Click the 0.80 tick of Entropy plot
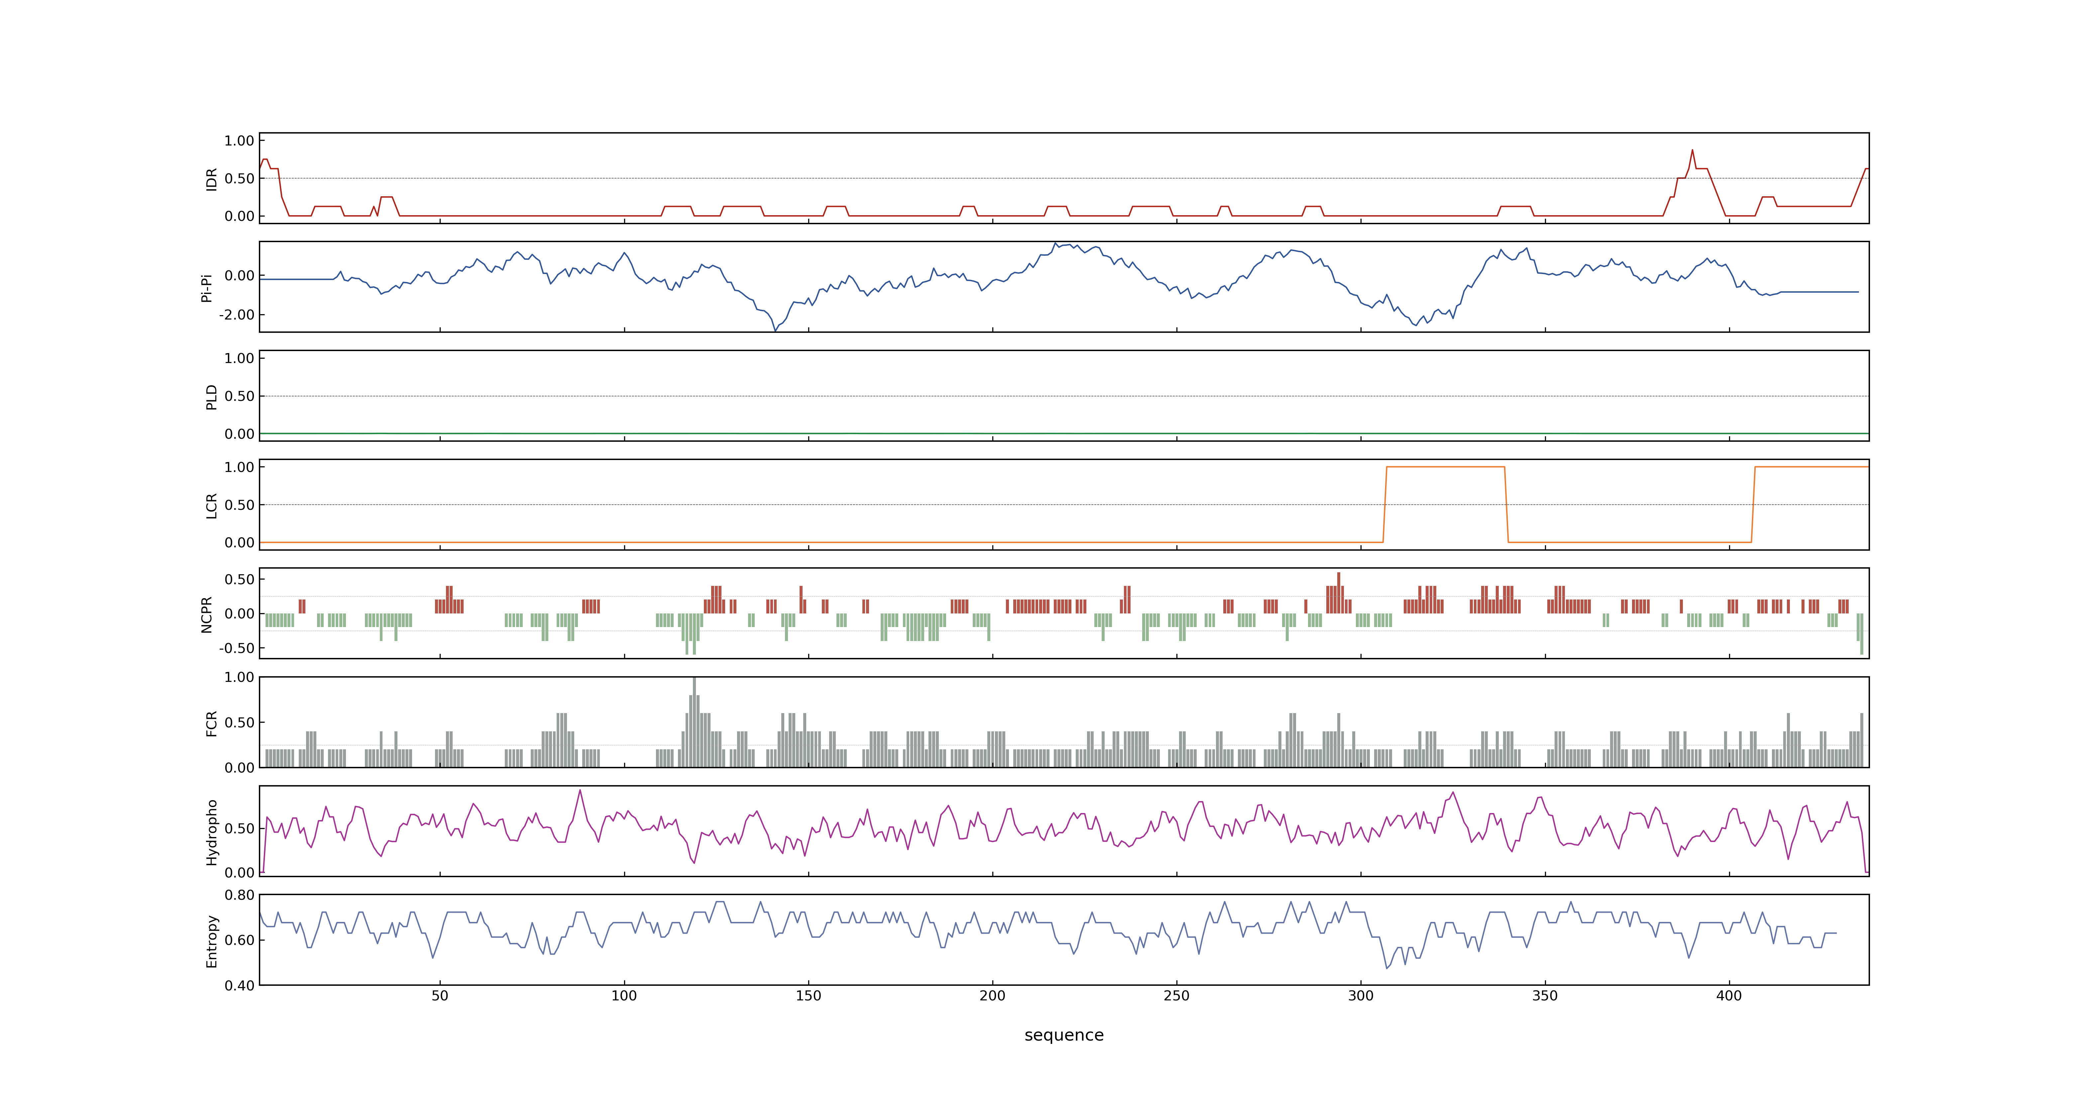2077x1107 pixels. click(x=240, y=895)
